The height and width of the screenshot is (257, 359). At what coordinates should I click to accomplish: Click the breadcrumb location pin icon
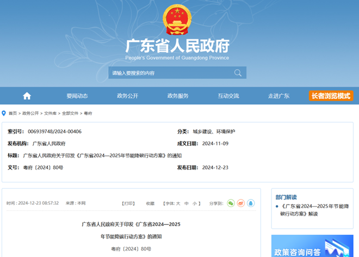[x=4, y=114]
